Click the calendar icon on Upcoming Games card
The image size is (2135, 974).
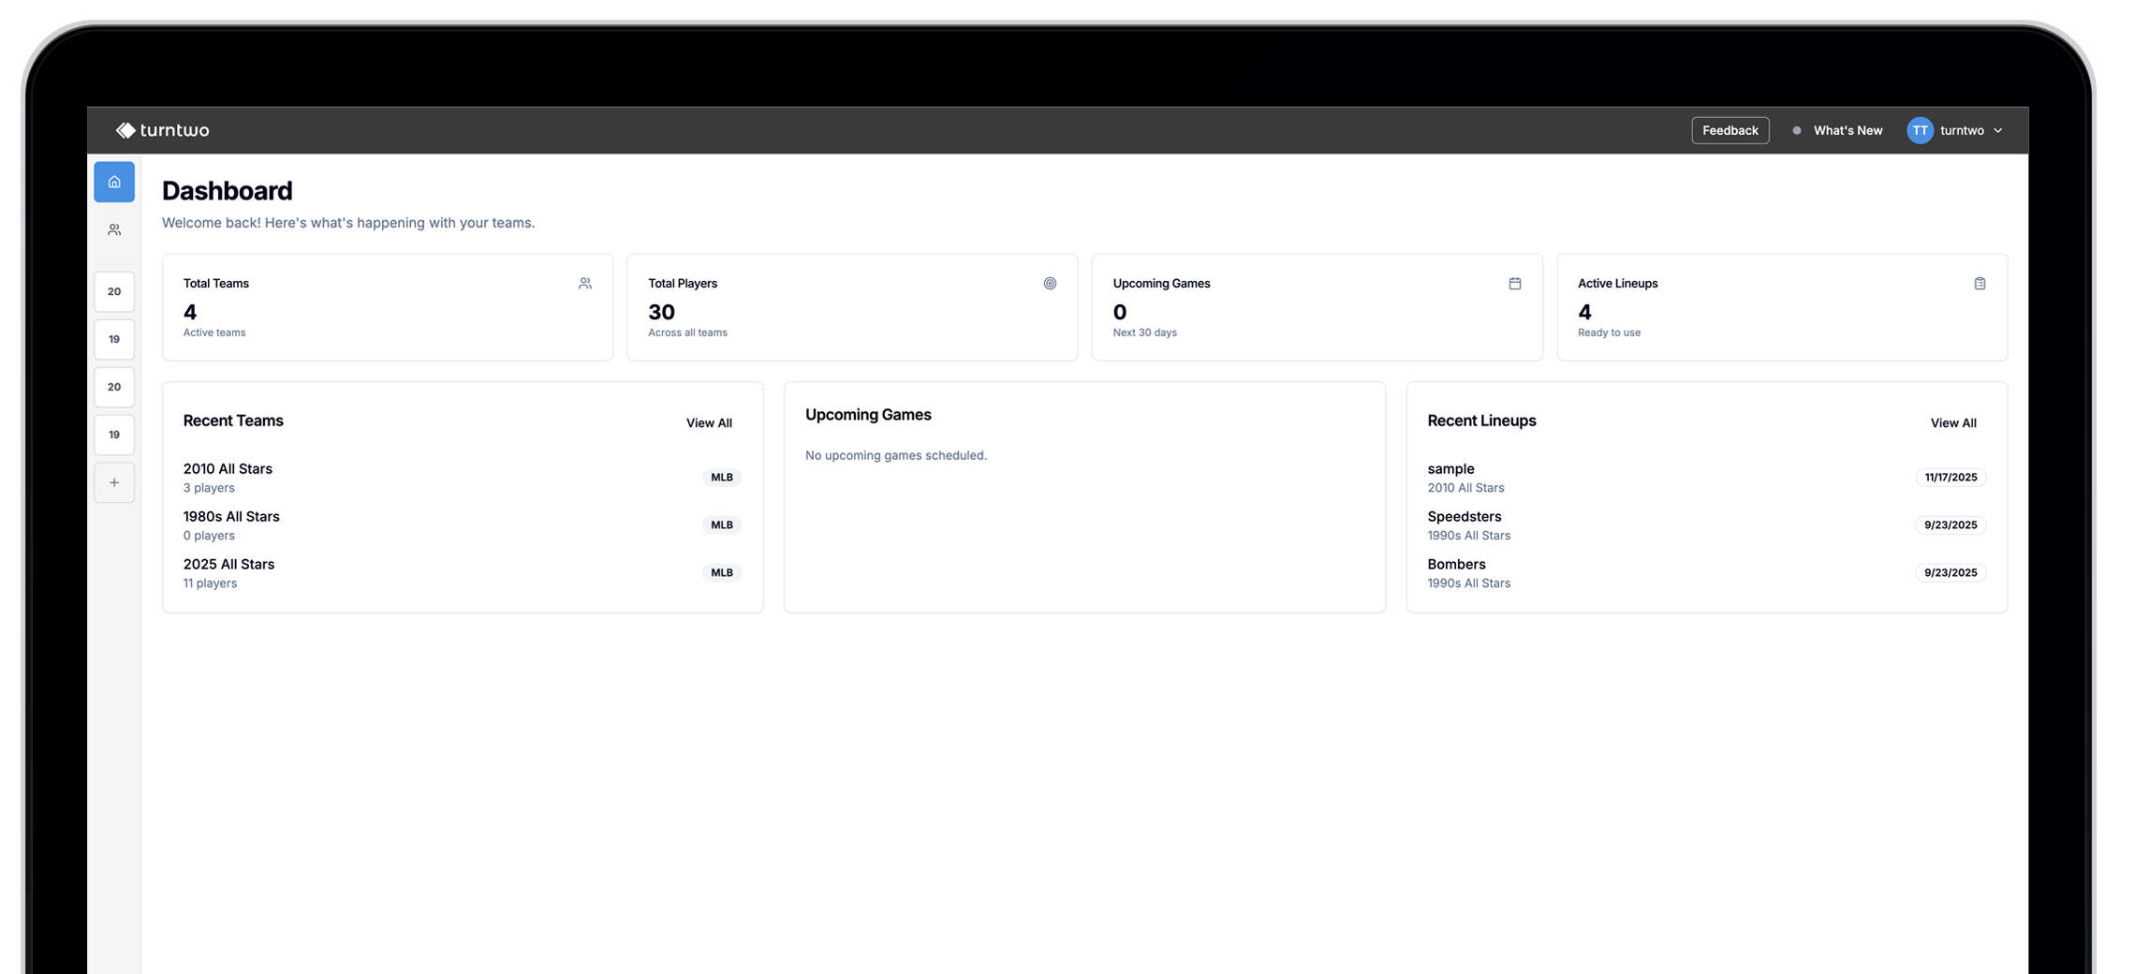(1514, 283)
